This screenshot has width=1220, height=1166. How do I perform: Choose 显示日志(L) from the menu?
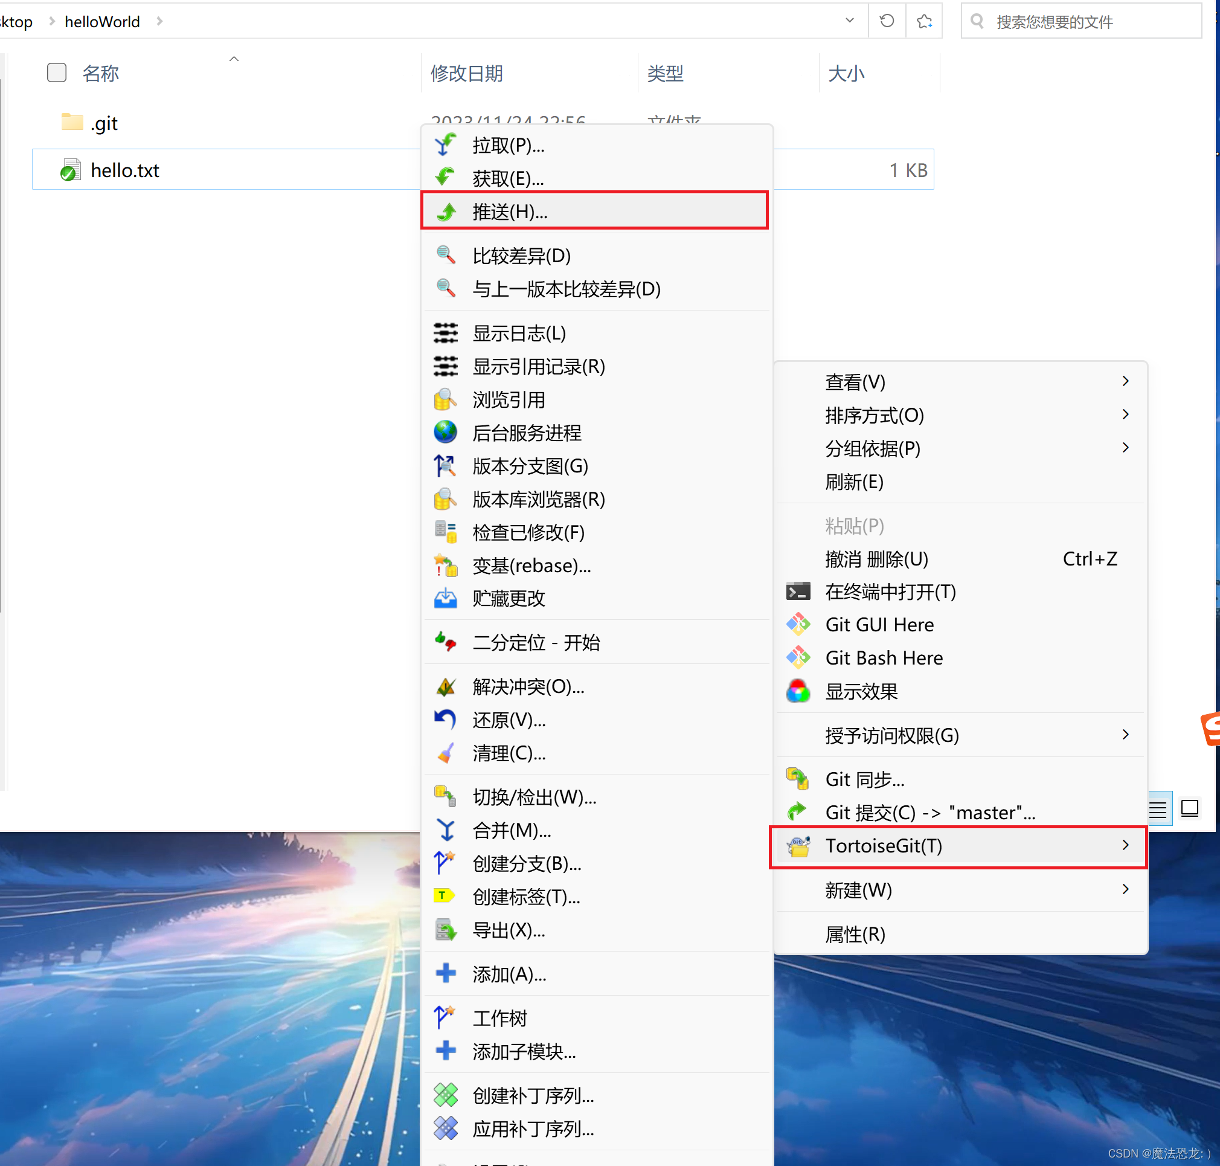tap(519, 333)
